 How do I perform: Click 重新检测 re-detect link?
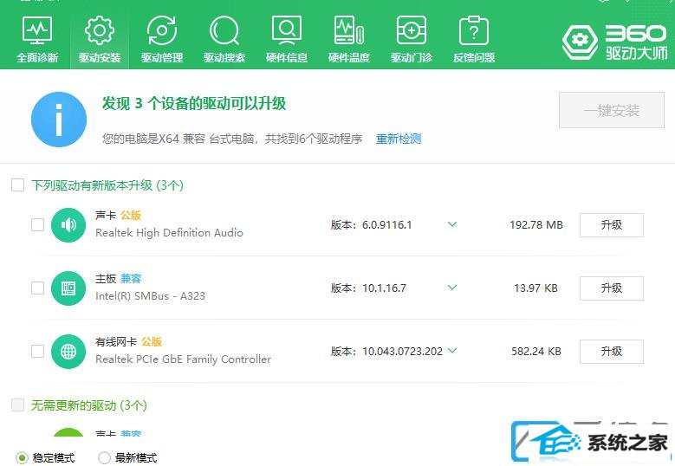399,139
